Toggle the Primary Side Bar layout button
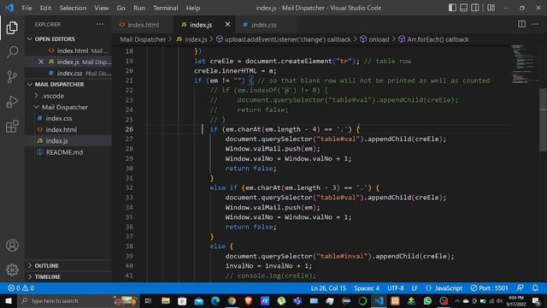547x308 pixels. (452, 8)
